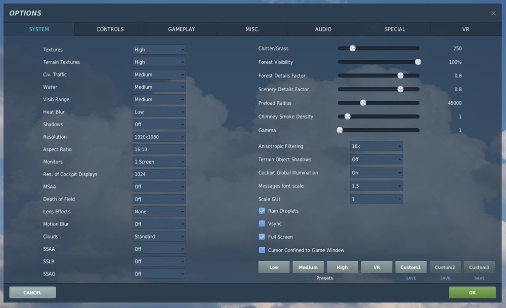The height and width of the screenshot is (308, 506).
Task: Open the Resolution dropdown
Action: pos(159,136)
